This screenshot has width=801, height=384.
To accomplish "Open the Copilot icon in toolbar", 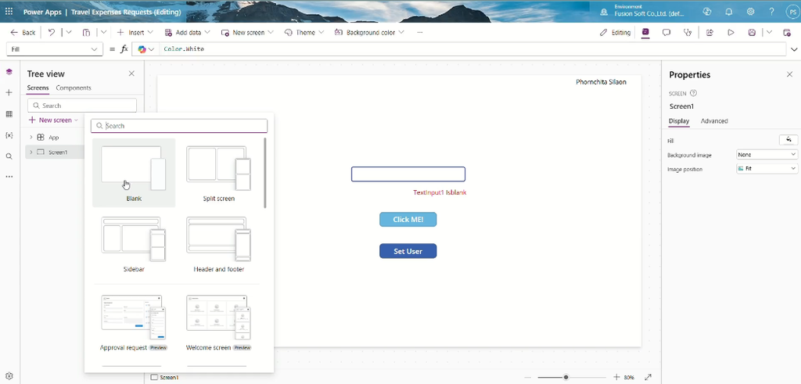I will pos(645,32).
